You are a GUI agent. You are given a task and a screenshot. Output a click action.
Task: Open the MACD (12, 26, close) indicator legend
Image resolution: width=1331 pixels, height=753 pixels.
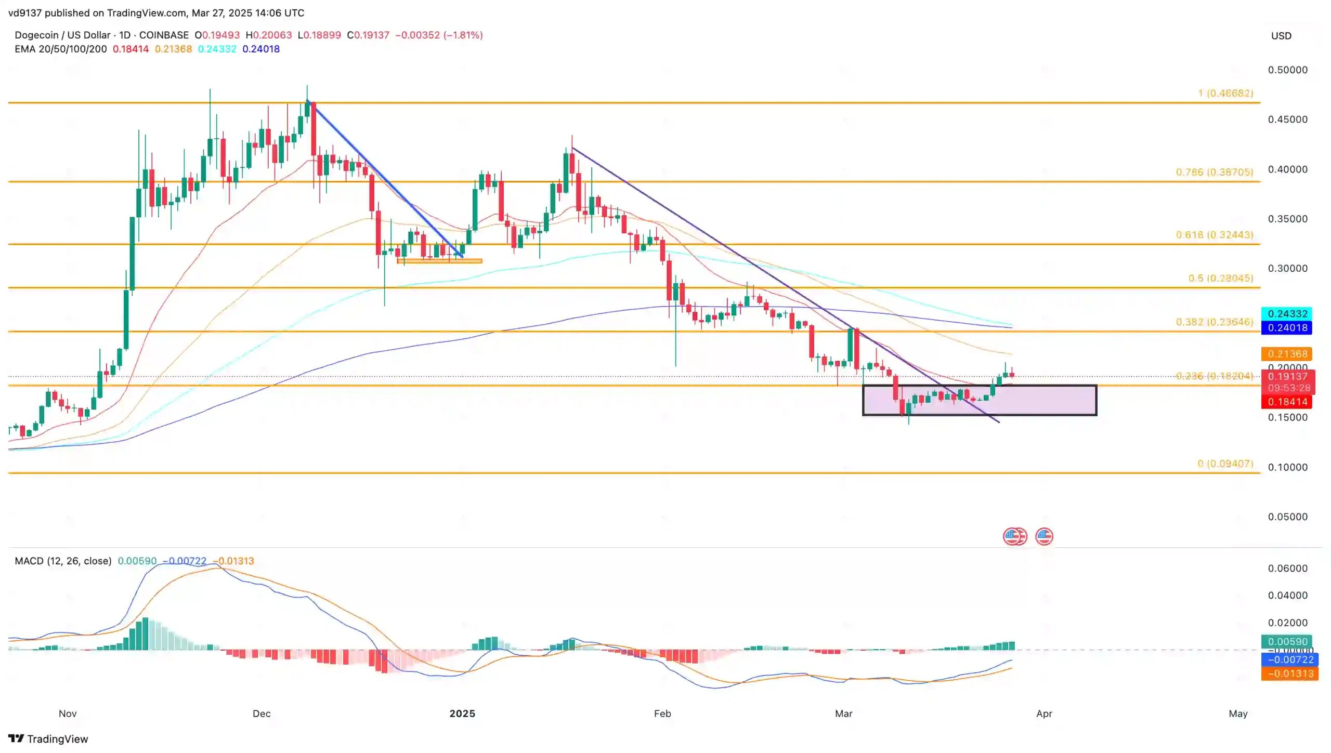[x=62, y=561]
